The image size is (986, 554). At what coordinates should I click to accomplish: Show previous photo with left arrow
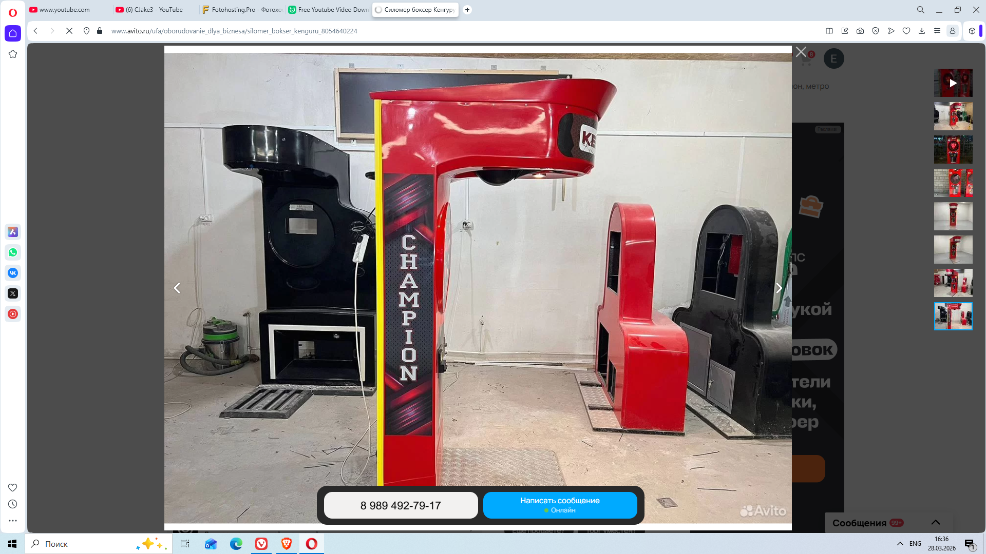[x=177, y=288]
